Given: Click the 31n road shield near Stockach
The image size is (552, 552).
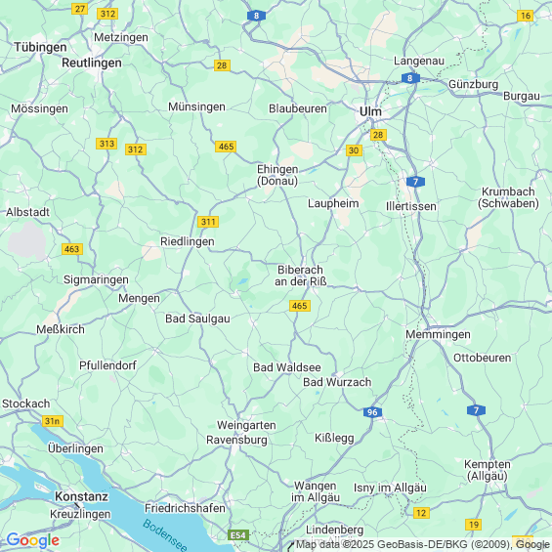Looking at the screenshot, I should (x=53, y=421).
